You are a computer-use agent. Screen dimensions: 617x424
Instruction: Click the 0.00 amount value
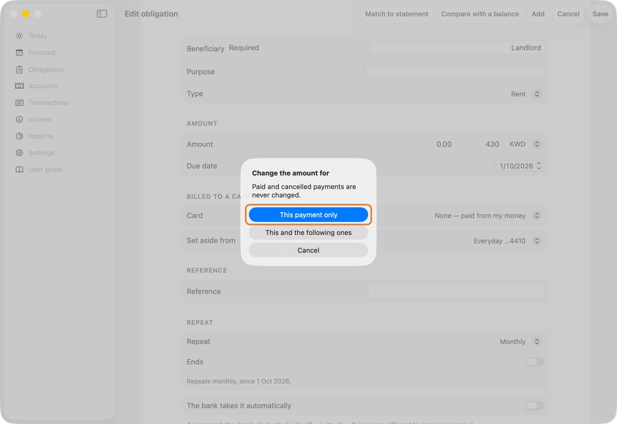click(444, 144)
